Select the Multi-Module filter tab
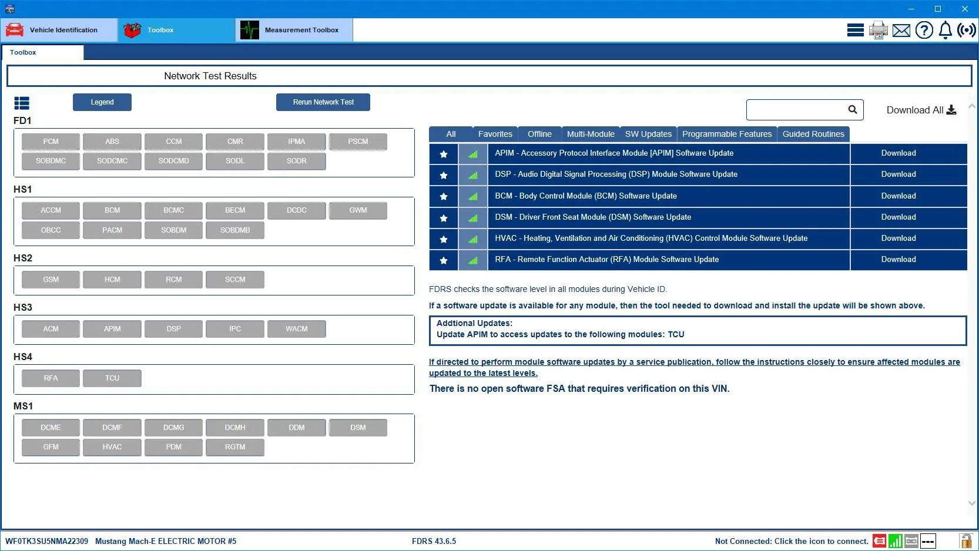The width and height of the screenshot is (979, 551). [x=591, y=134]
